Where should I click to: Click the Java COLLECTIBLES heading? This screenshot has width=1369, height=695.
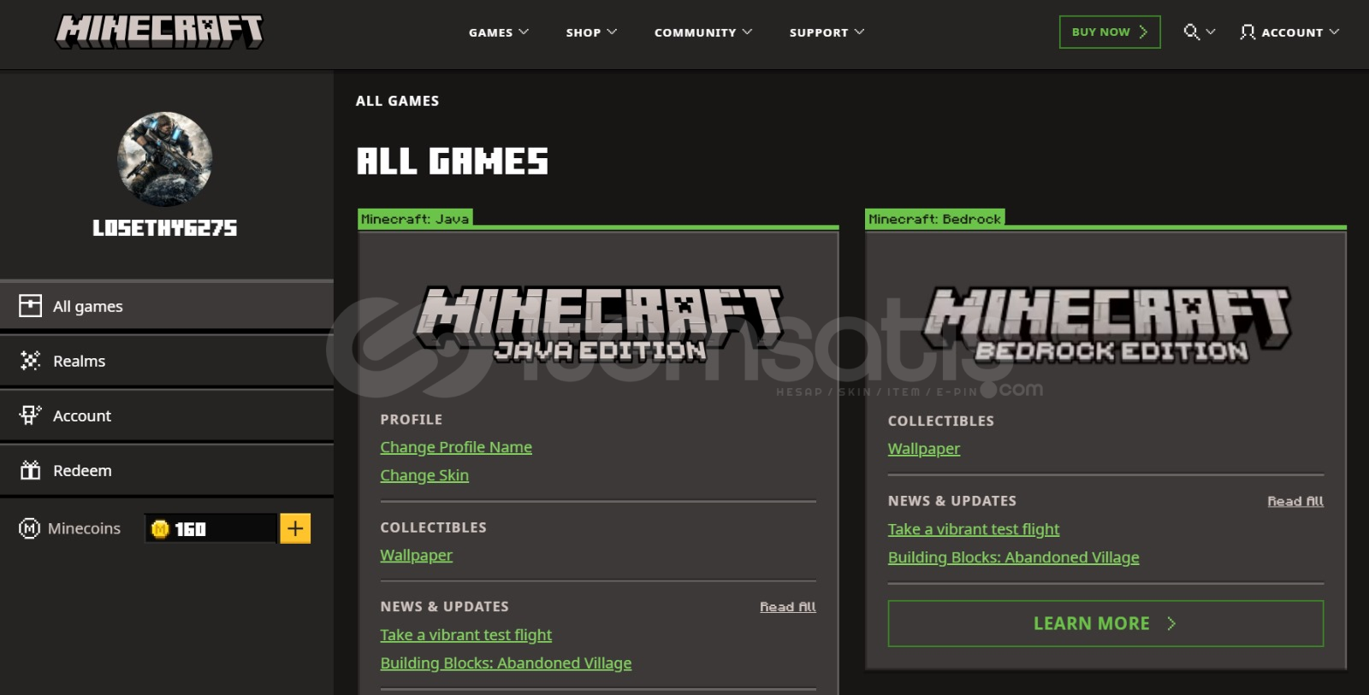click(x=434, y=527)
